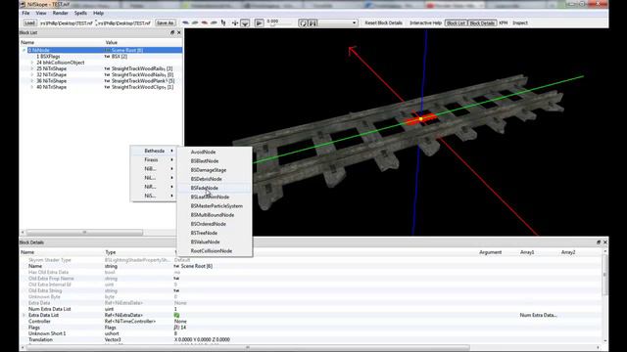
Task: Click the Block Details vertical scrollbar
Action: click(x=605, y=275)
